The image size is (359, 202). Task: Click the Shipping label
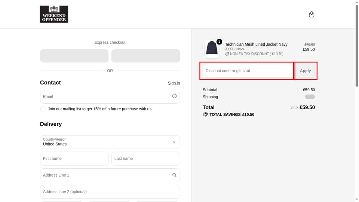211,97
